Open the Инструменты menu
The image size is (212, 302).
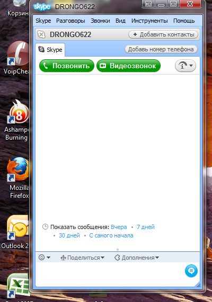(x=149, y=21)
